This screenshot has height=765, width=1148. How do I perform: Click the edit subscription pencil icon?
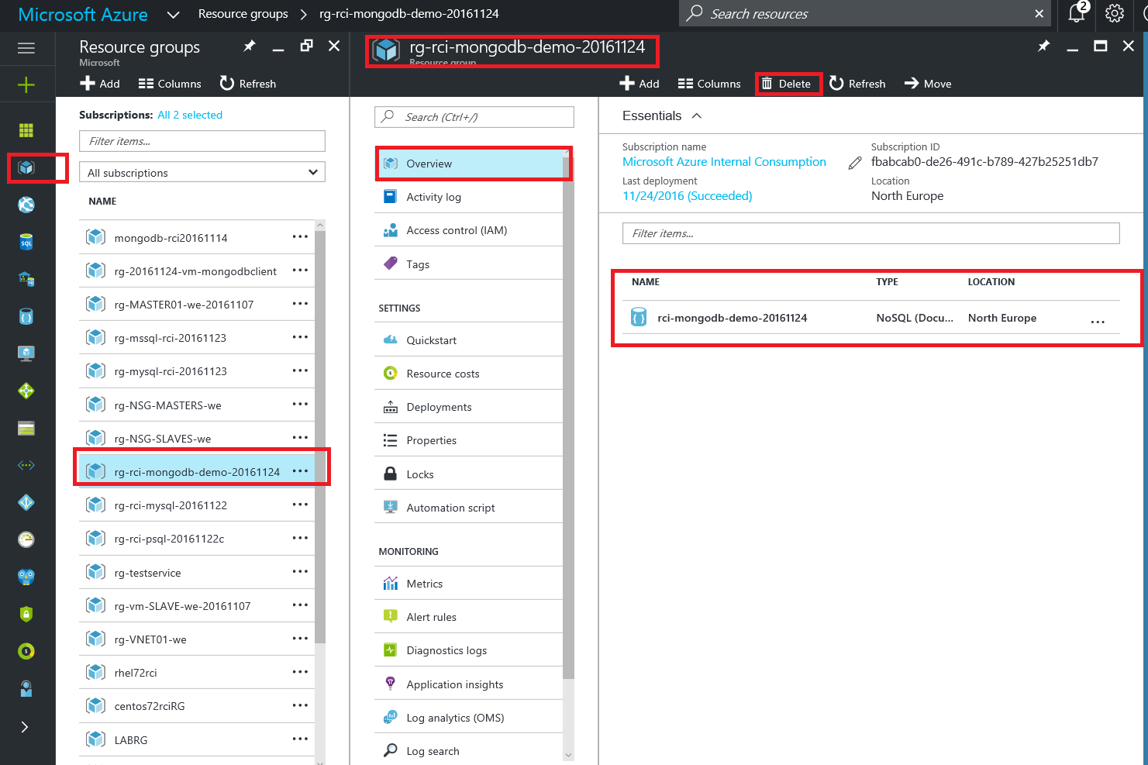855,163
